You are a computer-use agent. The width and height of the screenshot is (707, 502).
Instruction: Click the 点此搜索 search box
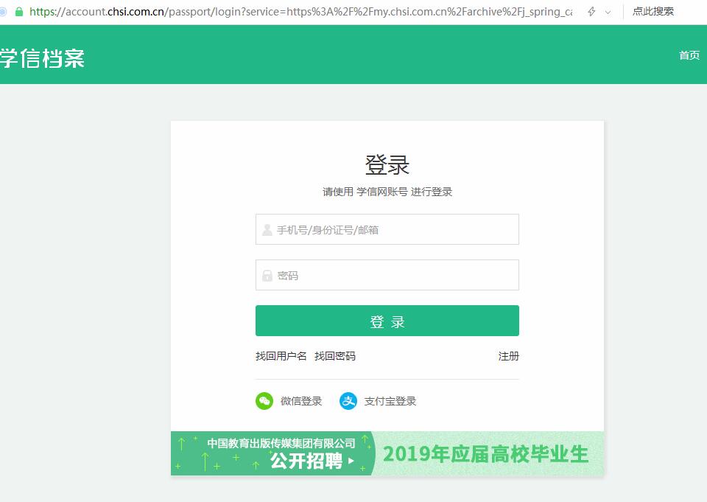[653, 11]
